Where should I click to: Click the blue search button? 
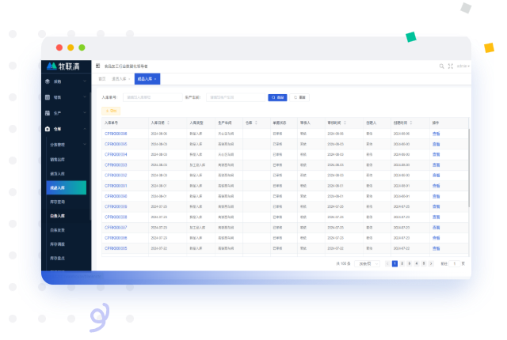(277, 97)
